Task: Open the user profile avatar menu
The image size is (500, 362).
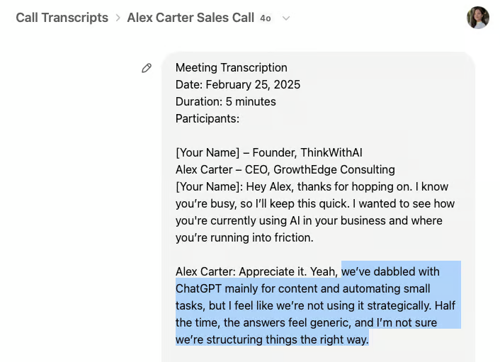Action: pos(477,18)
